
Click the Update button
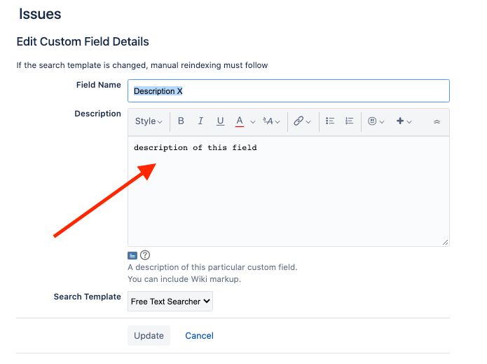(149, 336)
